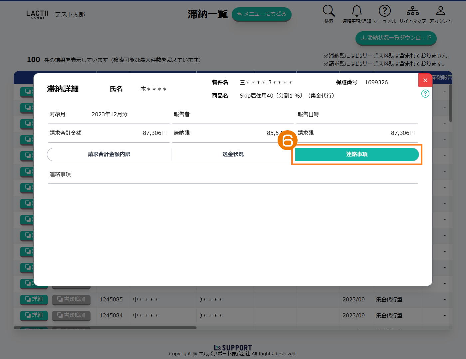Click the green help icon in dialog
The image size is (466, 359).
click(425, 94)
